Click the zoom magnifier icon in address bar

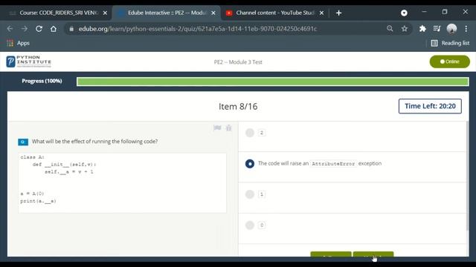click(x=390, y=29)
